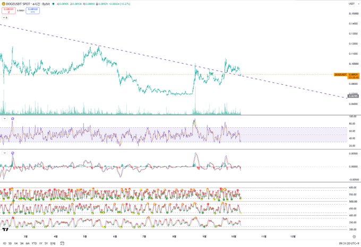This screenshot has width=361, height=247.
Task: Collapse the RSI pane legend chevron
Action: [5, 119]
